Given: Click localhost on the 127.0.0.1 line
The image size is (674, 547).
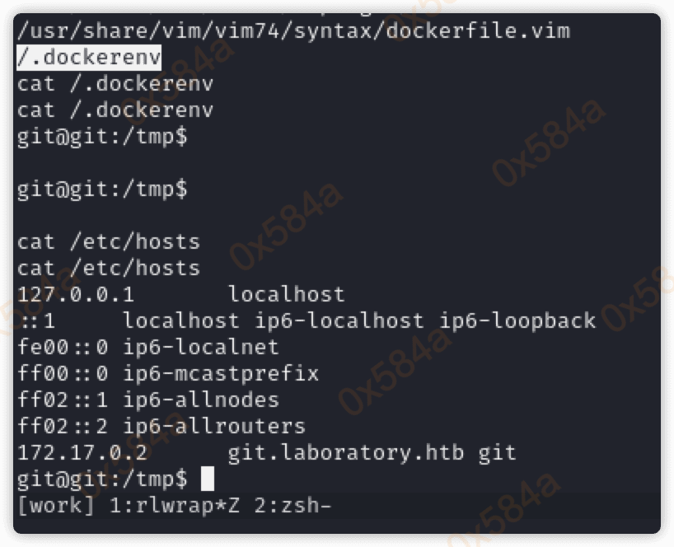Looking at the screenshot, I should point(287,294).
